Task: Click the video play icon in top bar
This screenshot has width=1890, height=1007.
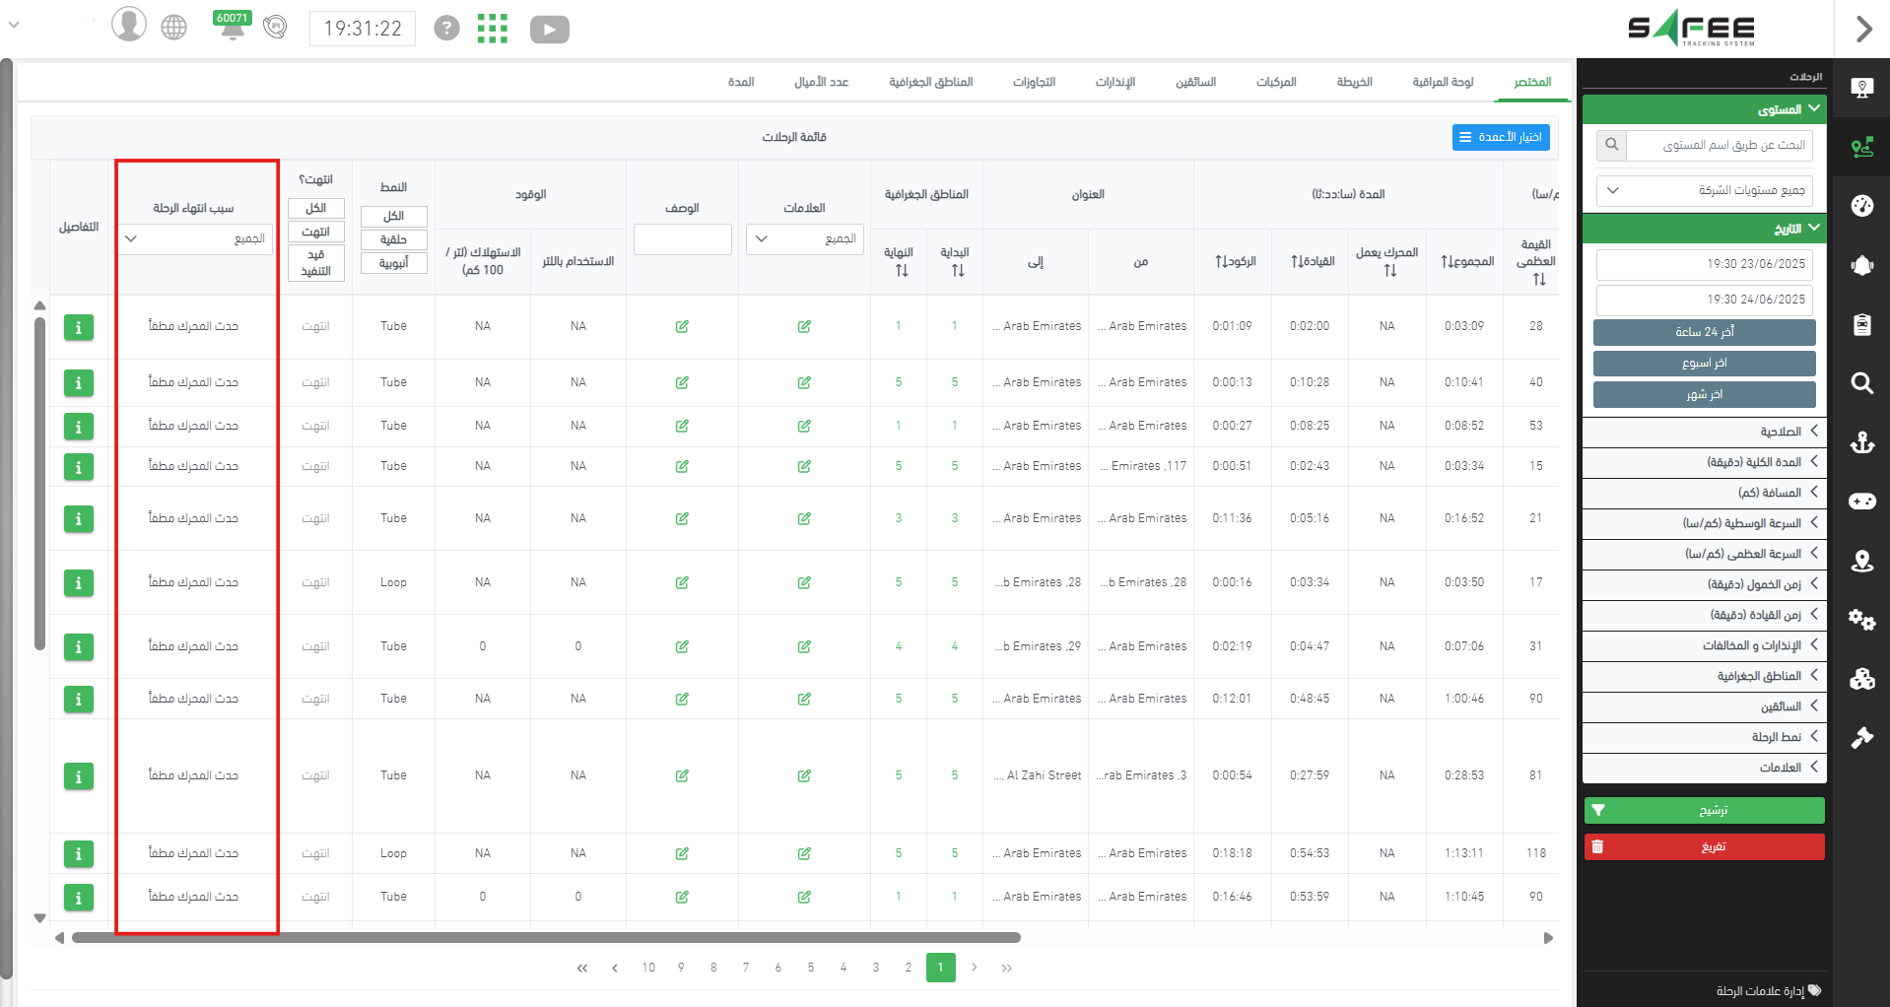Action: tap(549, 30)
